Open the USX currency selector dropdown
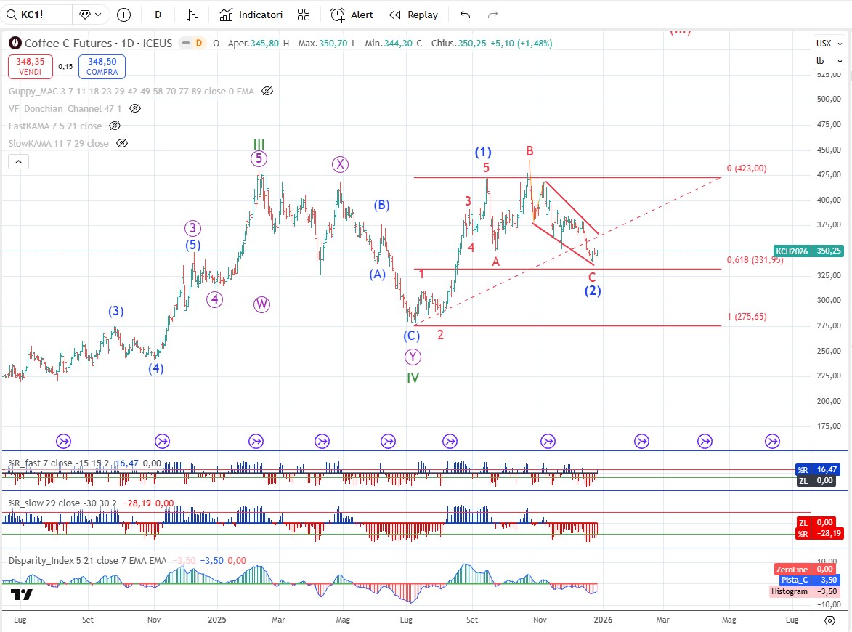Viewport: 852px width, 632px height. [x=824, y=43]
